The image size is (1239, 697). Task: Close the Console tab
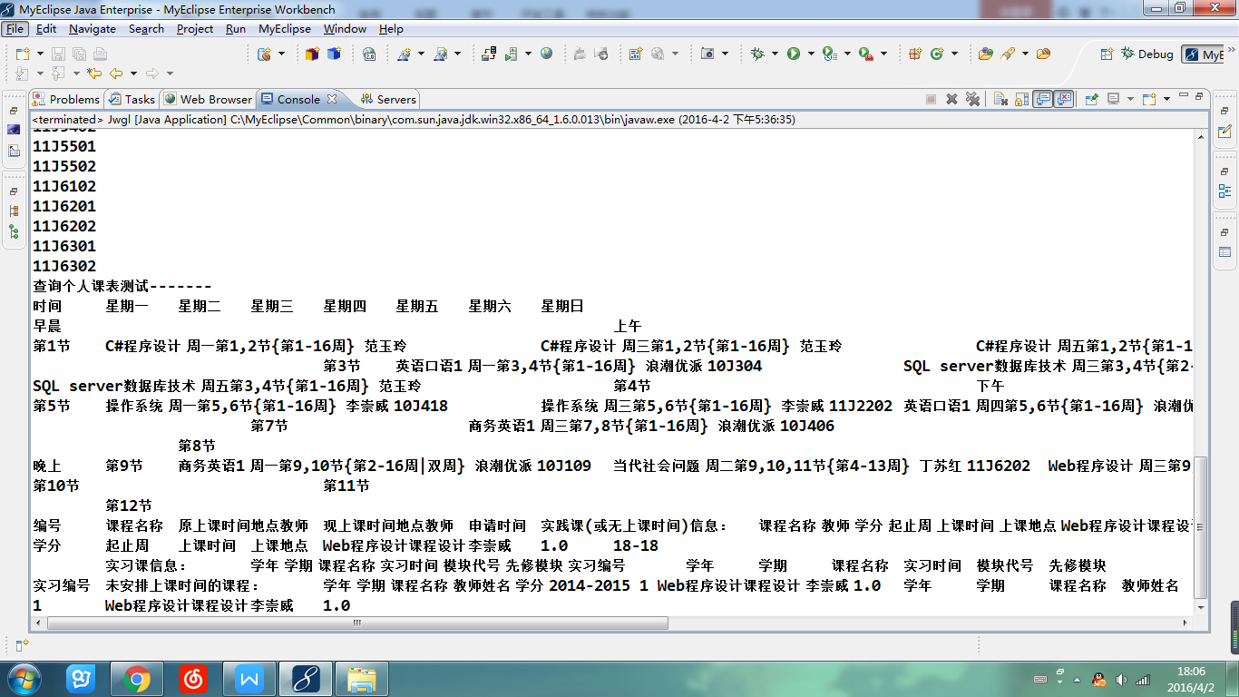[332, 99]
